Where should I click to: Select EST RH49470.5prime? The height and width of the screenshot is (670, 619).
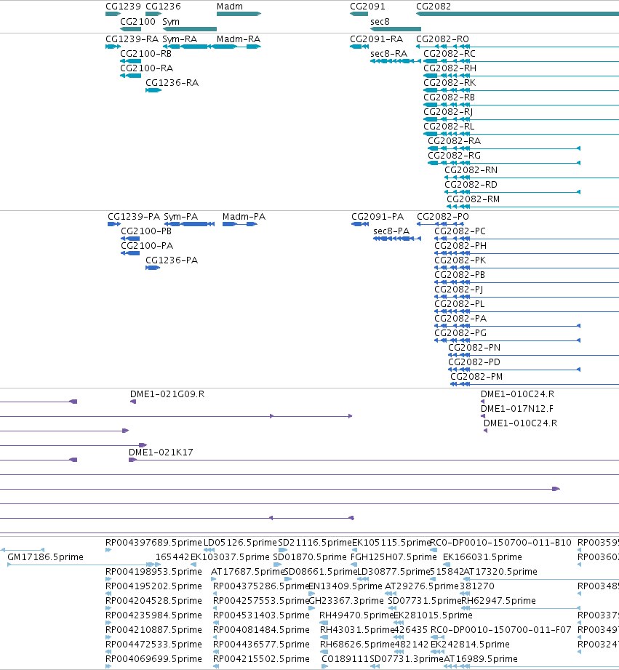point(356,615)
